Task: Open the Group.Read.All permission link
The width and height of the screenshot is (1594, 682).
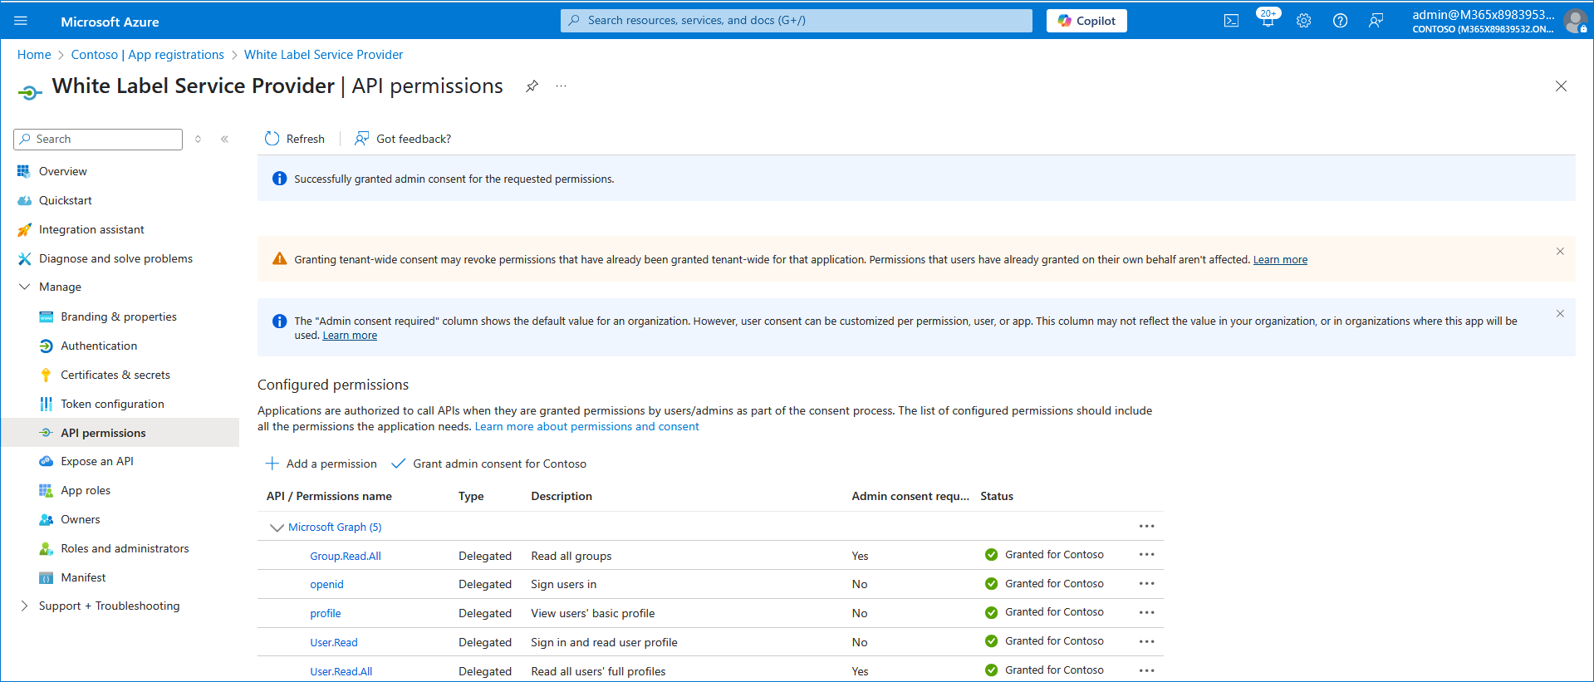Action: [x=346, y=557]
